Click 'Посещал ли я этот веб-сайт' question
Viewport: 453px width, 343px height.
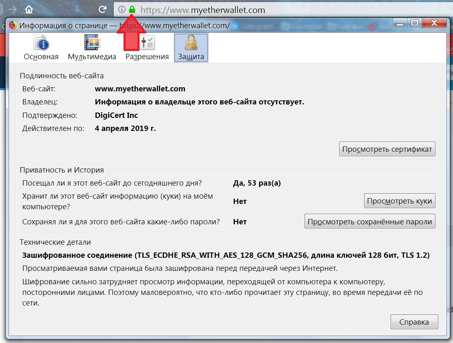click(x=112, y=183)
